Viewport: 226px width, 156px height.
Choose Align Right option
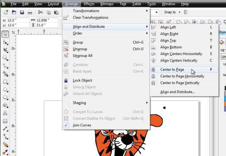click(x=184, y=34)
